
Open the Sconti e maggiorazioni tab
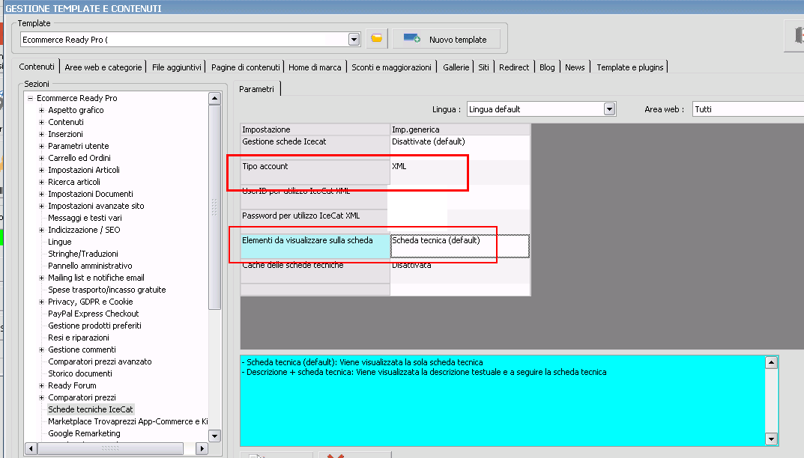pos(391,67)
